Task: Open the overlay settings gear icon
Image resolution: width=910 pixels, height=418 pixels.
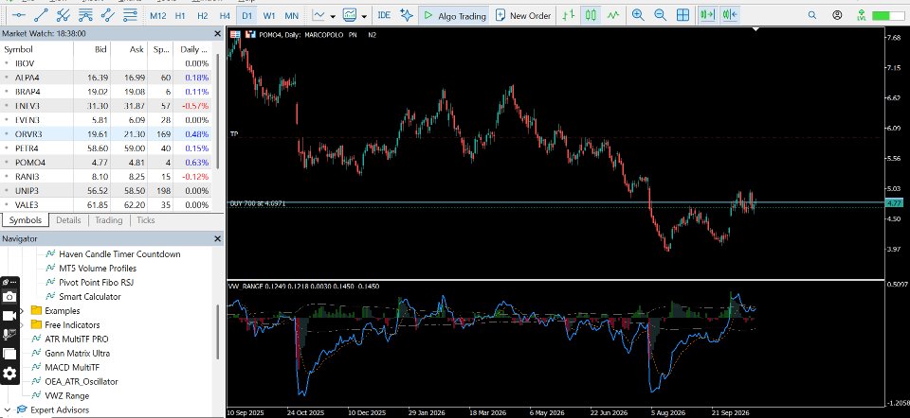Action: pos(9,374)
